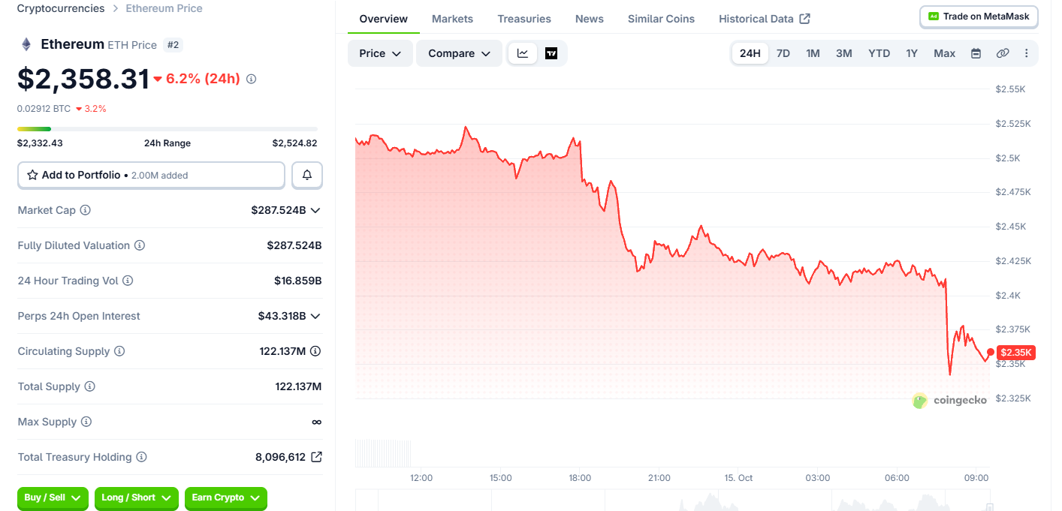Open the Market Cap info tooltip icon

click(x=86, y=210)
